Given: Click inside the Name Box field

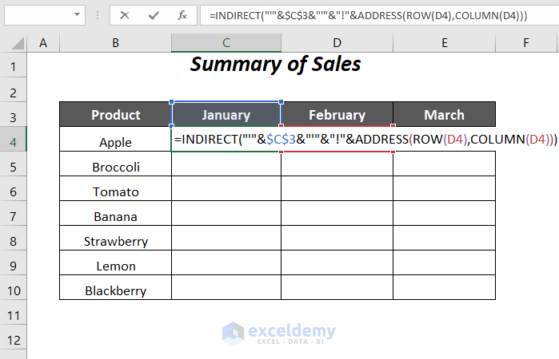Looking at the screenshot, I should [36, 15].
